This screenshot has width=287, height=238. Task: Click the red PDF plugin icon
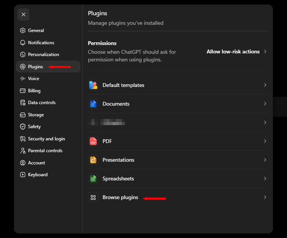click(x=93, y=141)
